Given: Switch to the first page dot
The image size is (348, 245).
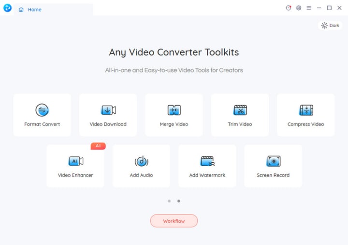Looking at the screenshot, I should click(169, 201).
